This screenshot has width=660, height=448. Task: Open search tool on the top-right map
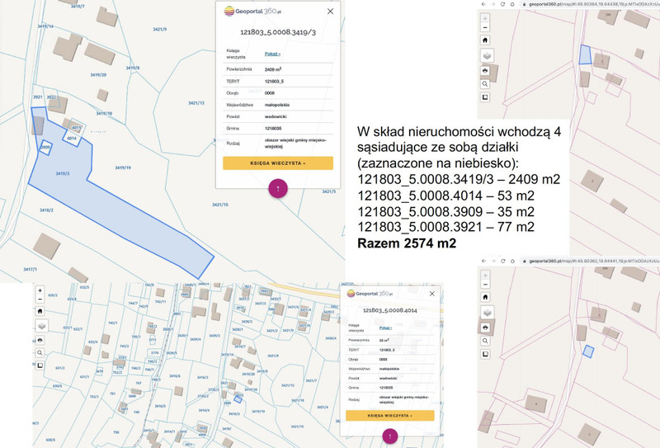485,84
